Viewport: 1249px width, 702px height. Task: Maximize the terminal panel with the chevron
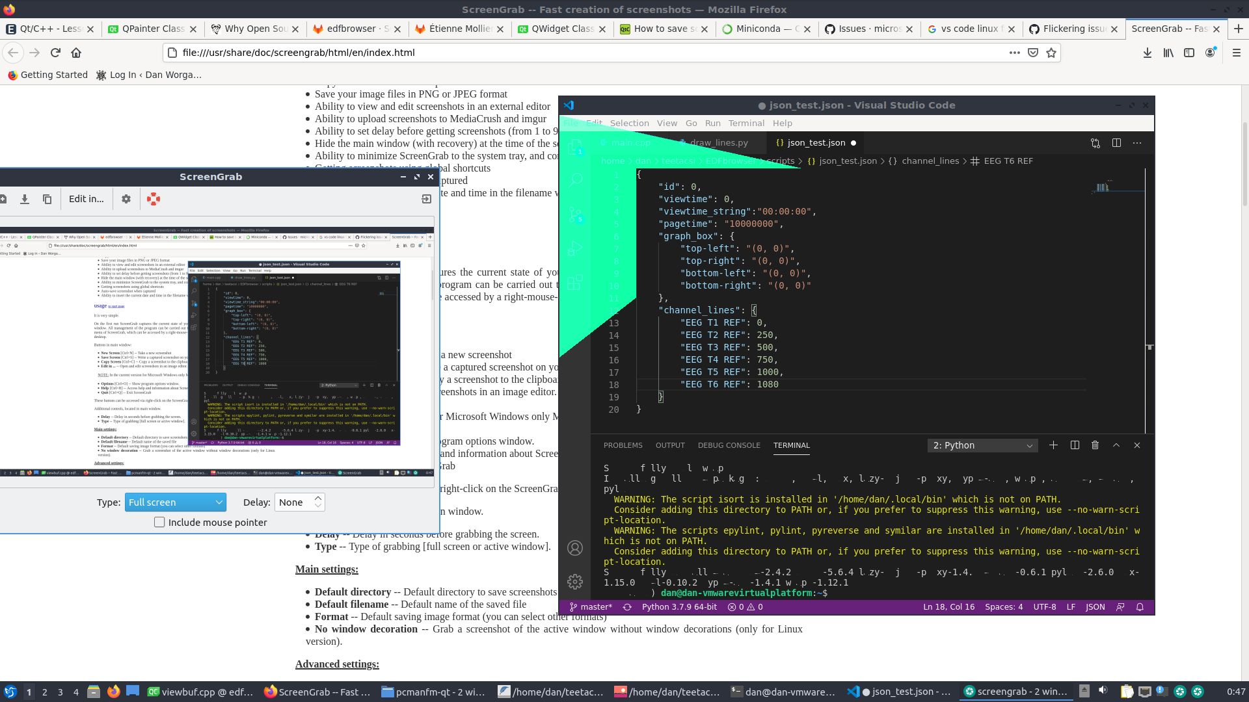point(1116,445)
